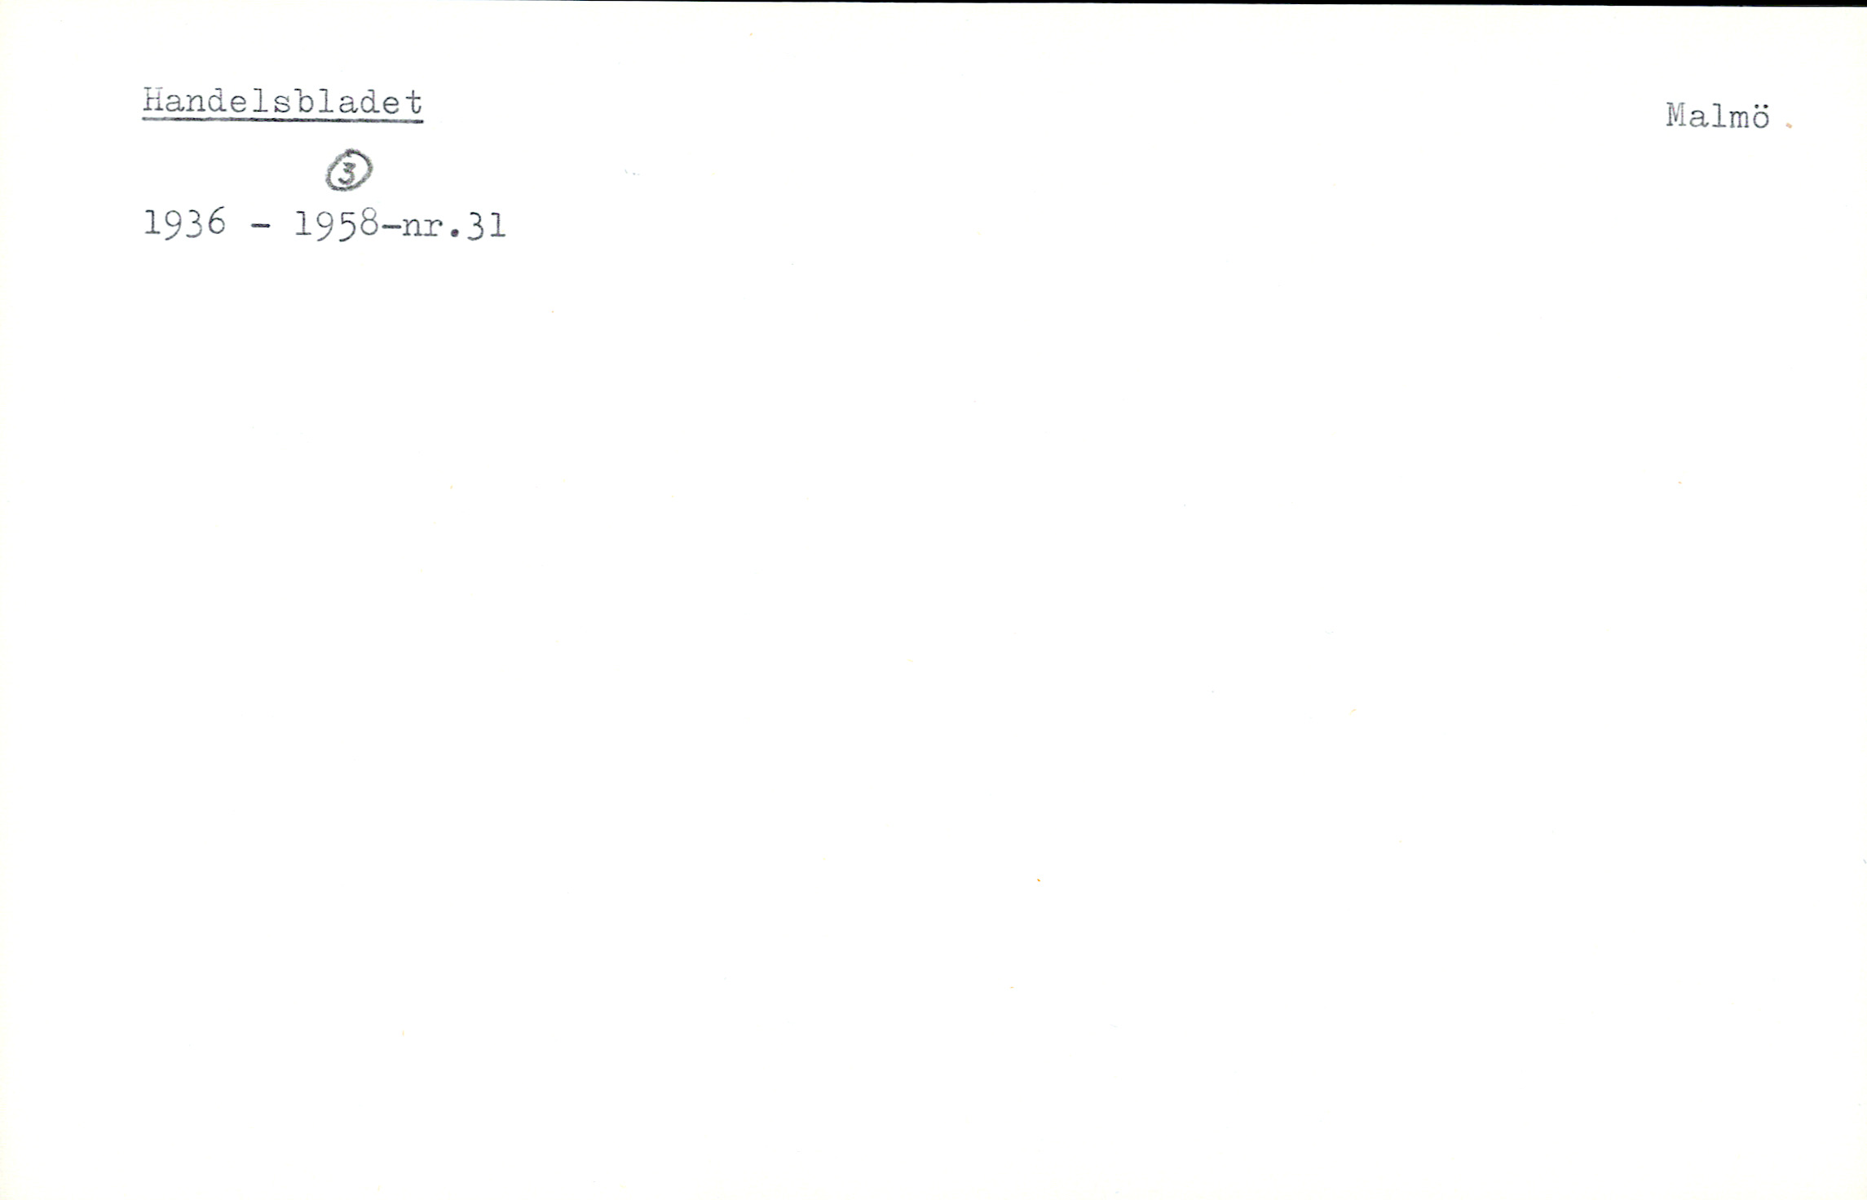
Task: Click the dash between 1936 and 1958
Action: (260, 227)
